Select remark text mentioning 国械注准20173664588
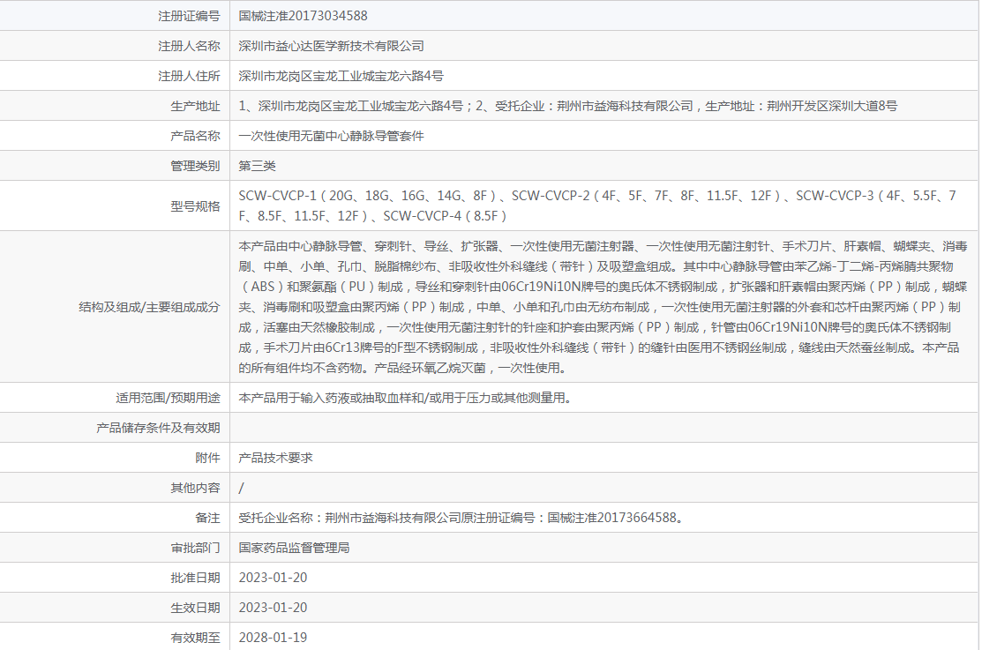Viewport: 982px width, 650px height. 461,518
